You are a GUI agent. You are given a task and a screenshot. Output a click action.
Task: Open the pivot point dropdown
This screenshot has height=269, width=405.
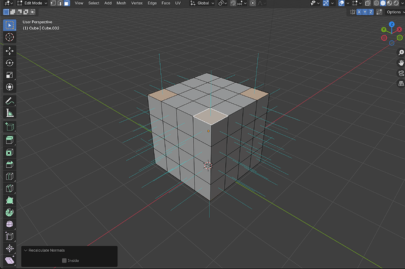[x=222, y=3]
